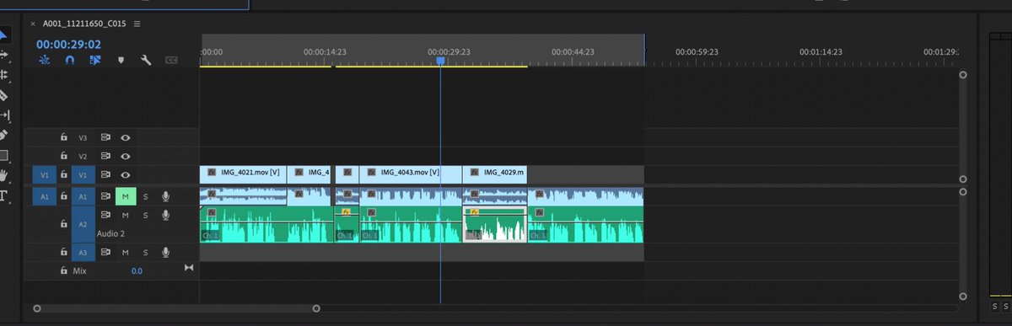Select the Type tool
The image size is (1012, 326).
click(3, 196)
